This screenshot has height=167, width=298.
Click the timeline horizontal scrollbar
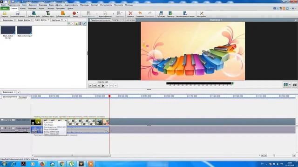(x=72, y=155)
